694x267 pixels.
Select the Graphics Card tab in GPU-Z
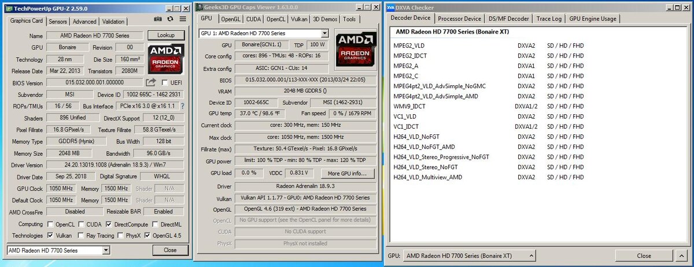(x=27, y=21)
